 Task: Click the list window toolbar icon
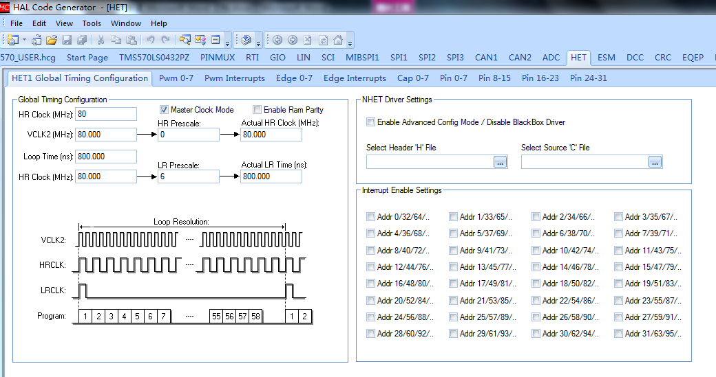(215, 40)
